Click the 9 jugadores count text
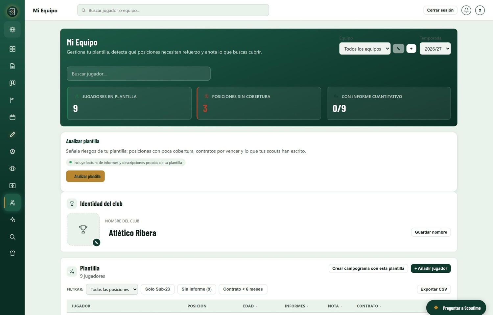Viewport: 493px width, 315px height. [x=92, y=276]
